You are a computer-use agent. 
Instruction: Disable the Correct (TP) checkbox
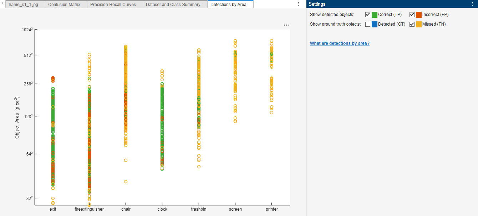[368, 15]
